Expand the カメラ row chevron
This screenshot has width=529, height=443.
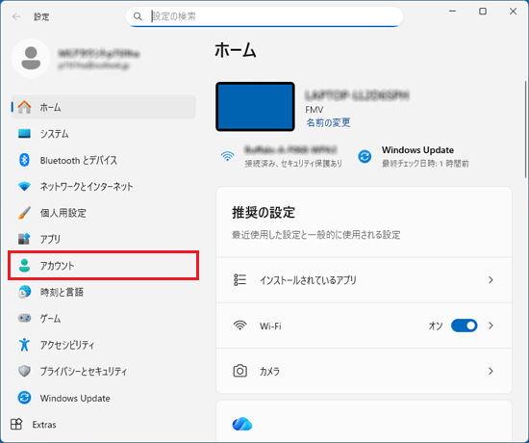click(491, 371)
